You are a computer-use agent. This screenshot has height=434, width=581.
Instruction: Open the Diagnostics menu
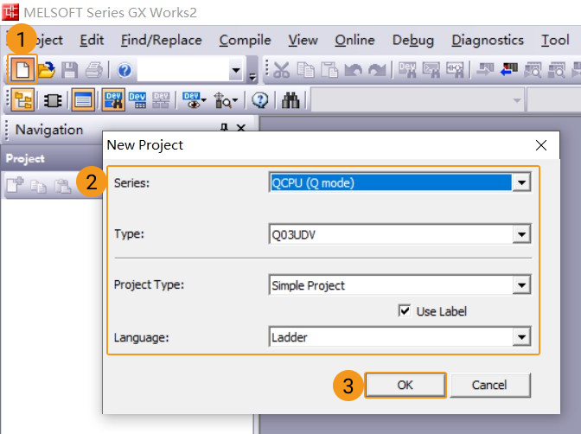point(488,40)
